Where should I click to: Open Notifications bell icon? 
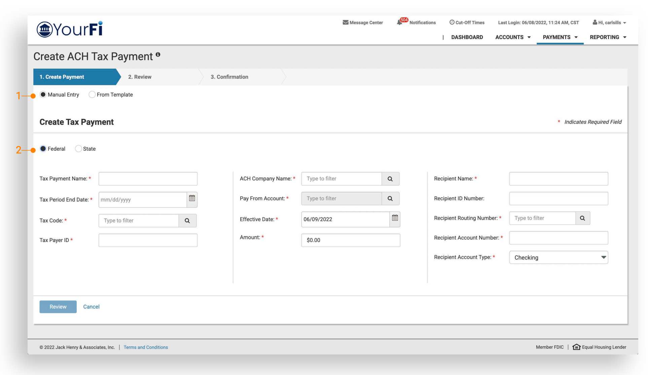point(400,23)
